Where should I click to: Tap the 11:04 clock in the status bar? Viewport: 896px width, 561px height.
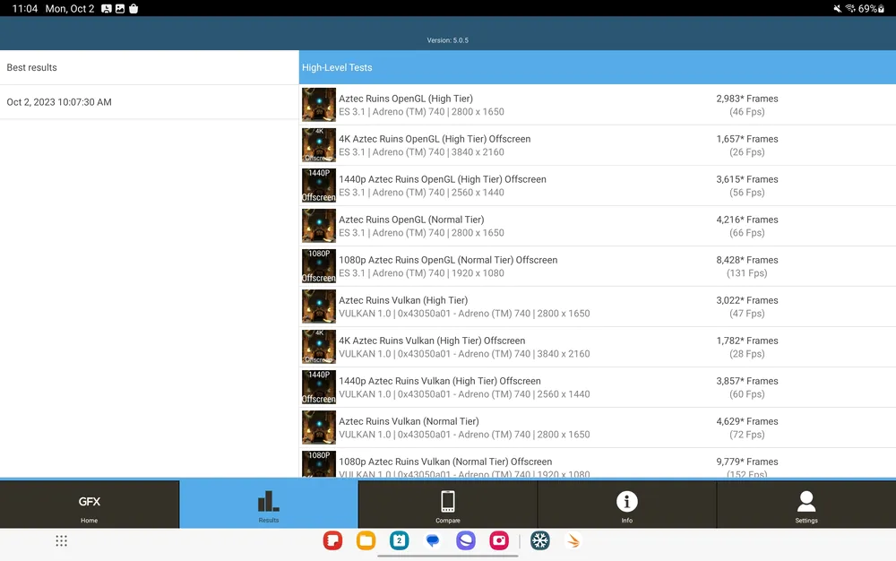(x=24, y=9)
